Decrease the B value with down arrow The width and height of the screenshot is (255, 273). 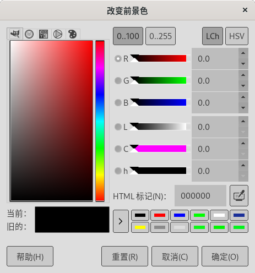(x=243, y=108)
